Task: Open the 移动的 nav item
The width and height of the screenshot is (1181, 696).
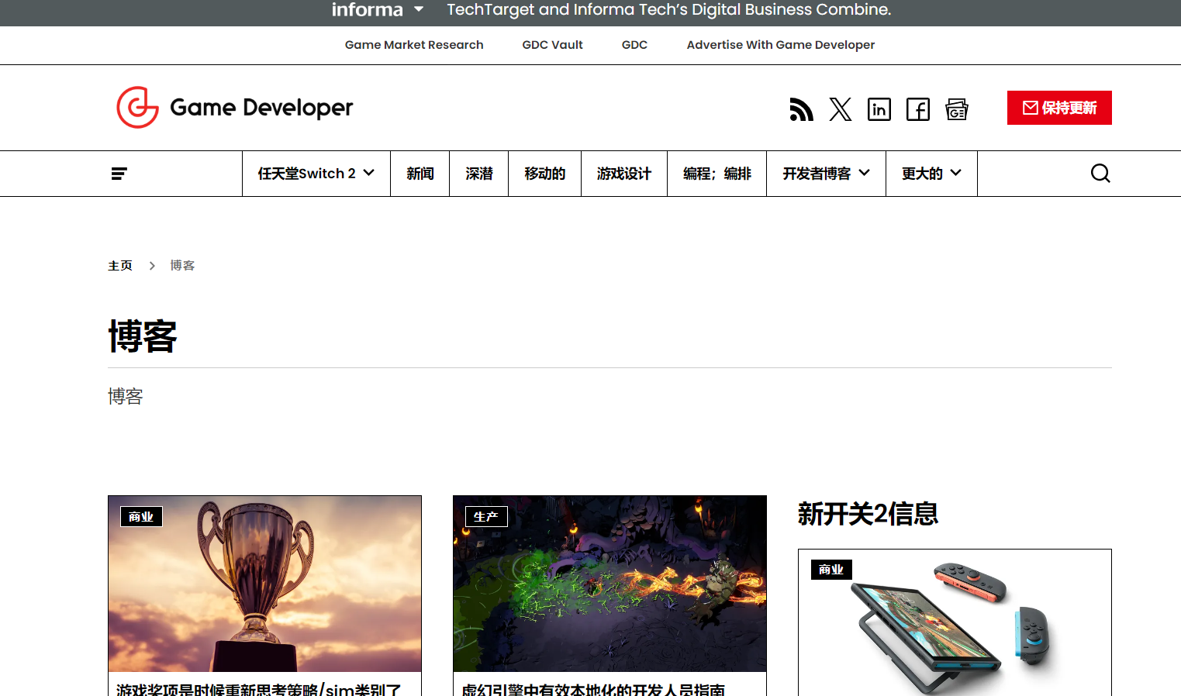Action: tap(545, 174)
